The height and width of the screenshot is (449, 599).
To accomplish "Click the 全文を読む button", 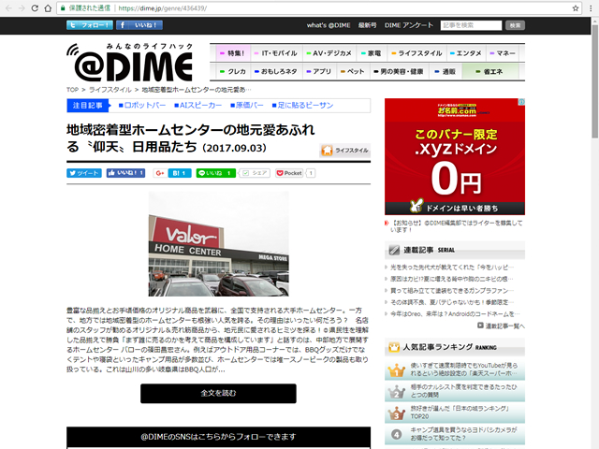I will (x=218, y=393).
